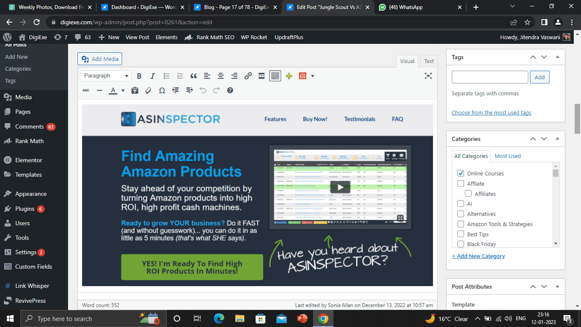Click the Add Media button
Viewport: 581px width, 327px height.
click(x=100, y=59)
